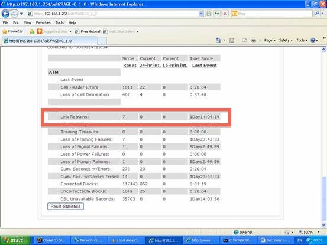327x245 pixels.
Task: Open the Tools menu in menu bar
Action: (60, 22)
